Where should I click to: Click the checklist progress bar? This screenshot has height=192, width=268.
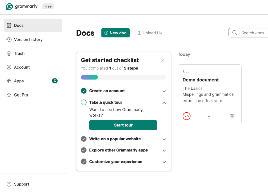[x=123, y=77]
